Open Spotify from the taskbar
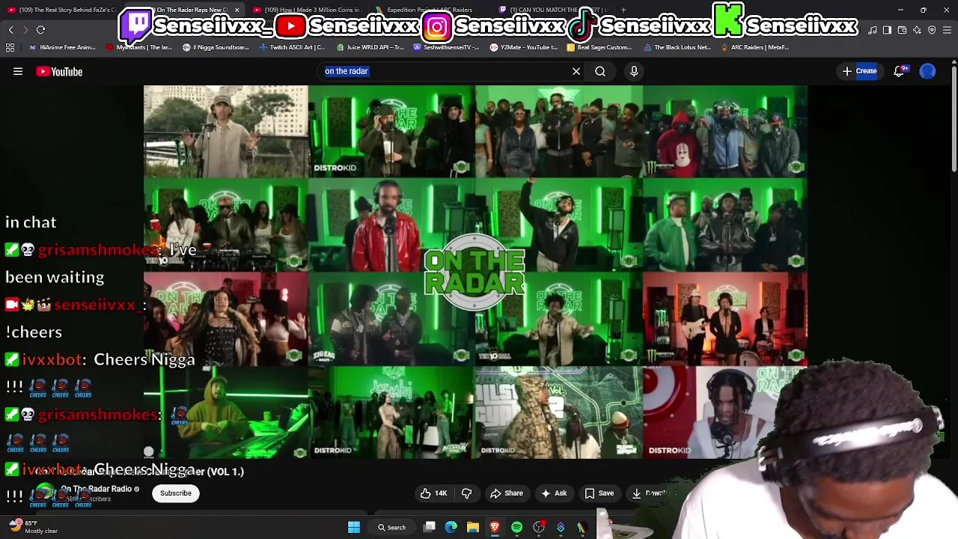The image size is (958, 539). coord(516,528)
